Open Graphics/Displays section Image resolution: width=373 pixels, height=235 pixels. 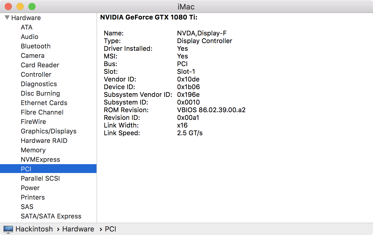[49, 131]
